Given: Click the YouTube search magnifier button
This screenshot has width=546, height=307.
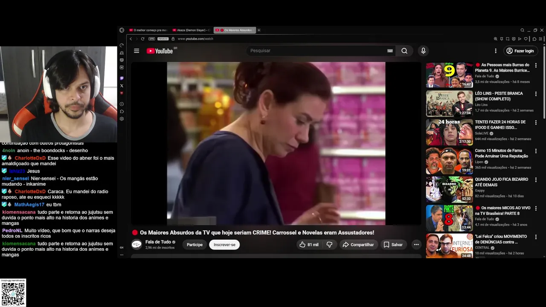Looking at the screenshot, I should [404, 51].
